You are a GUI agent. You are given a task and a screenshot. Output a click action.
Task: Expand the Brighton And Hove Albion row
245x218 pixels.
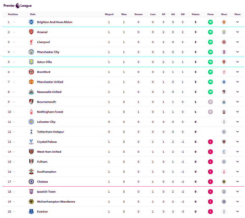pyautogui.click(x=238, y=22)
